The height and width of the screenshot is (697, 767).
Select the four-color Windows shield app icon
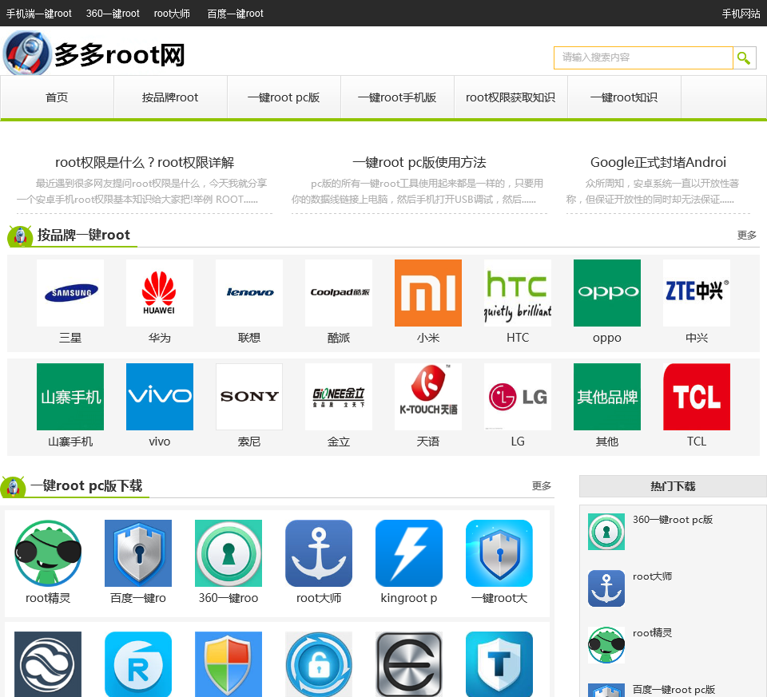tap(229, 664)
